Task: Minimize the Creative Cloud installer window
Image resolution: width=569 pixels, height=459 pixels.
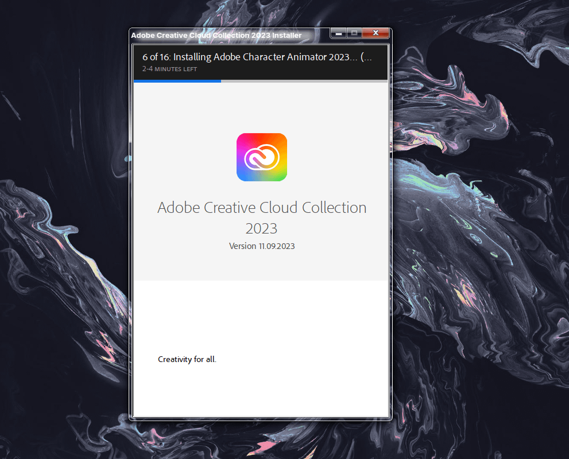Action: pyautogui.click(x=339, y=33)
